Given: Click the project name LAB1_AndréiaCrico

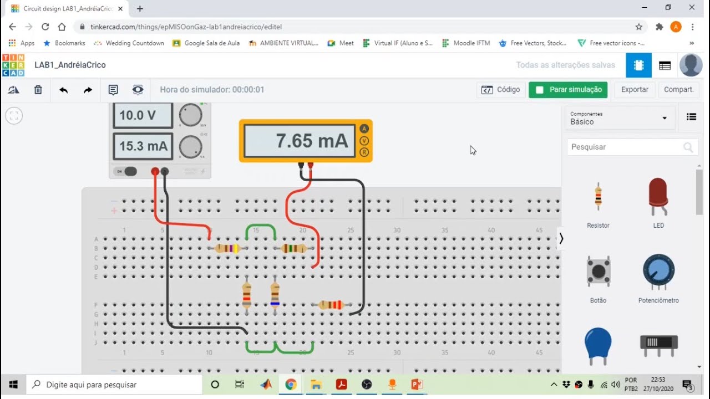Looking at the screenshot, I should [x=70, y=65].
